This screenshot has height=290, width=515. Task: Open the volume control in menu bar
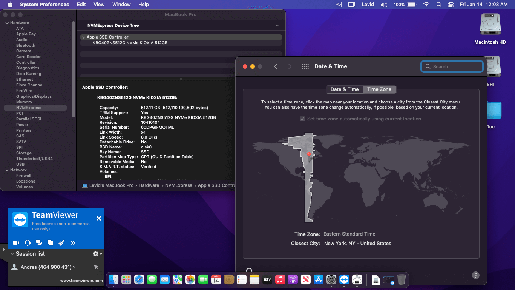click(x=384, y=5)
